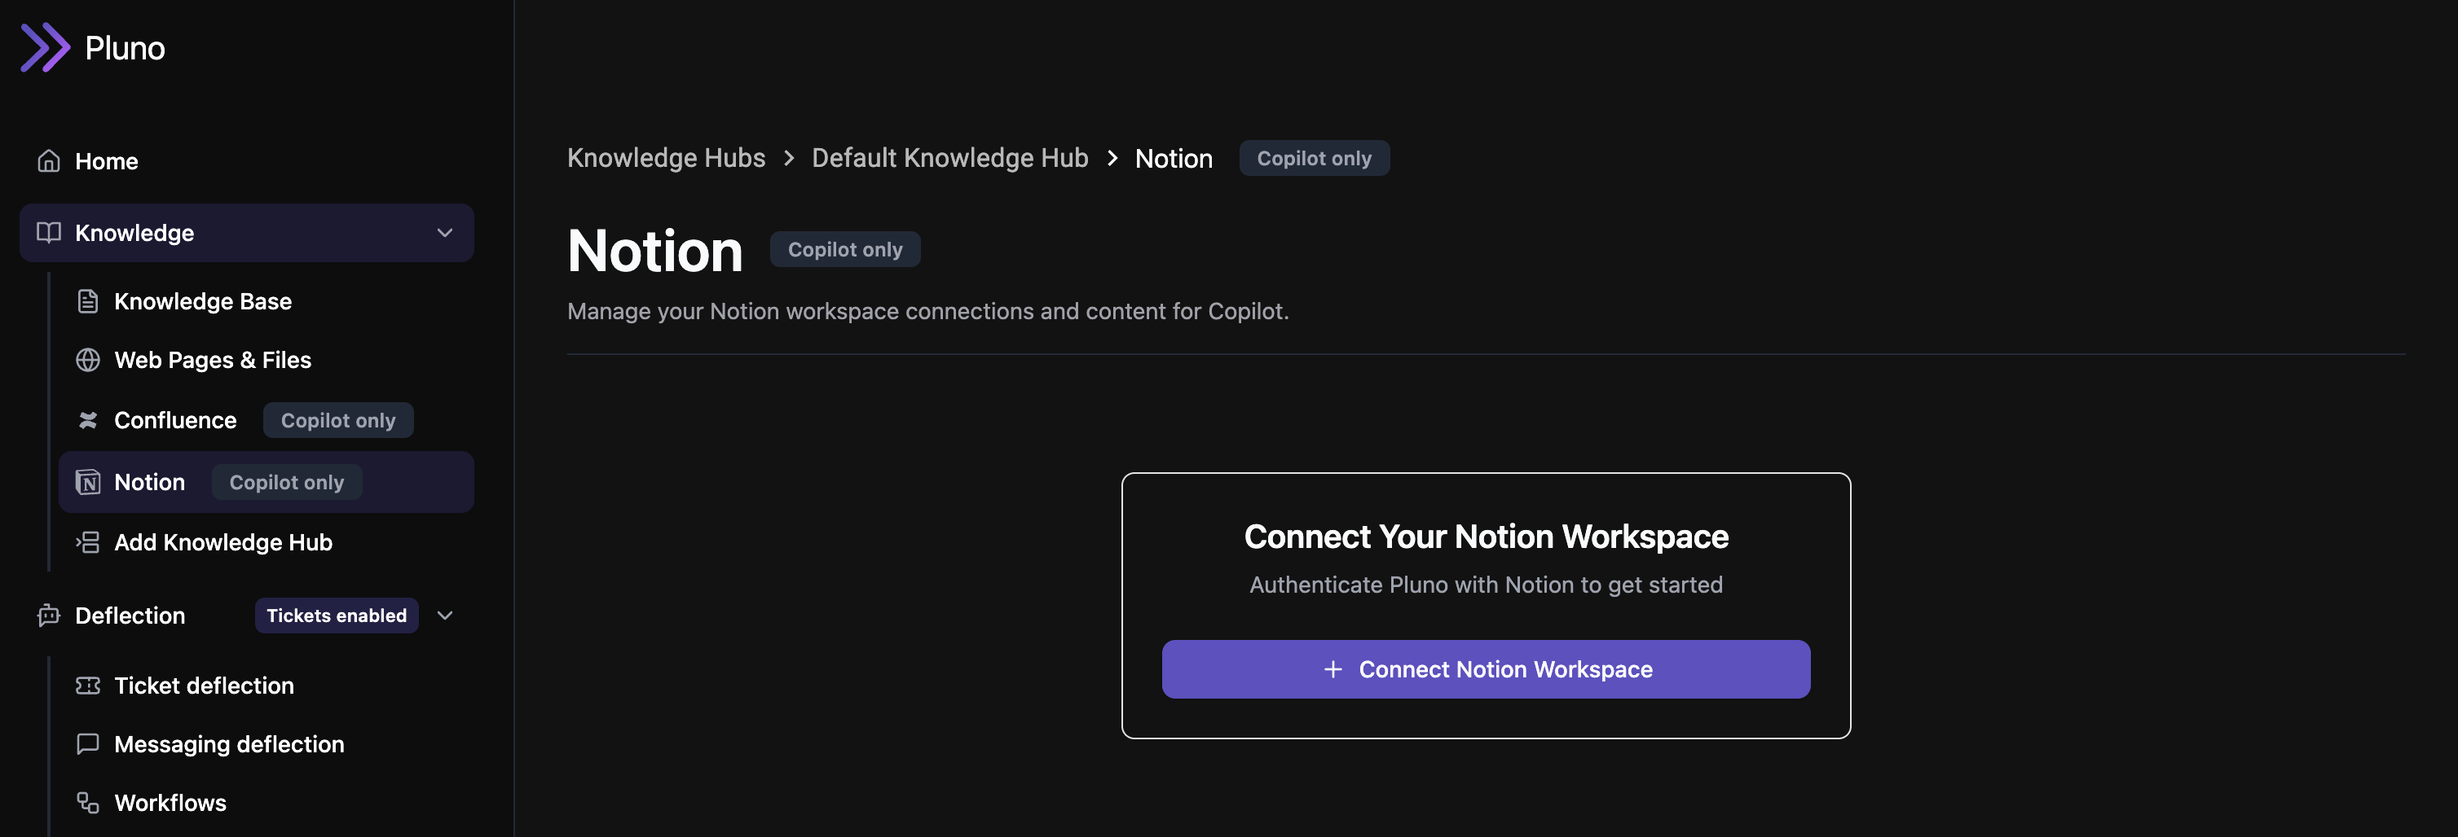Open Add Knowledge Hub
This screenshot has width=2458, height=837.
point(265,542)
